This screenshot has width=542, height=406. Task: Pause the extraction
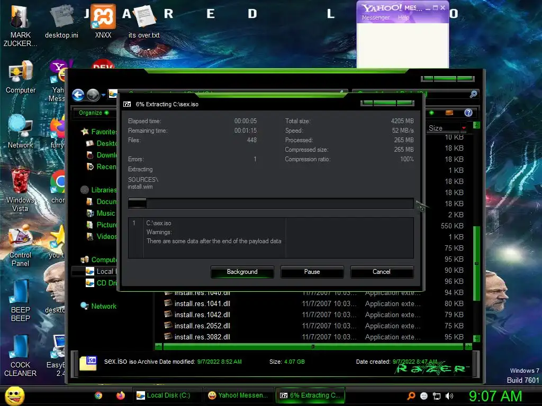[312, 272]
